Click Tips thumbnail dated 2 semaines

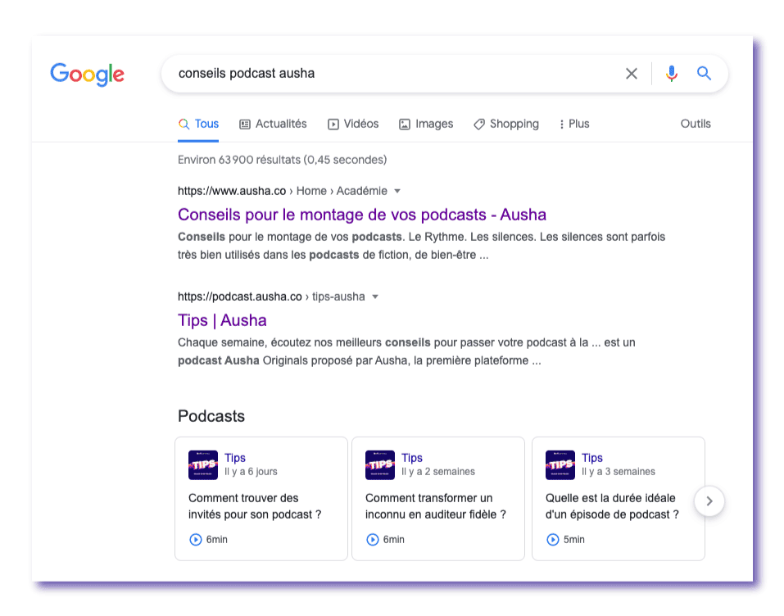click(380, 465)
